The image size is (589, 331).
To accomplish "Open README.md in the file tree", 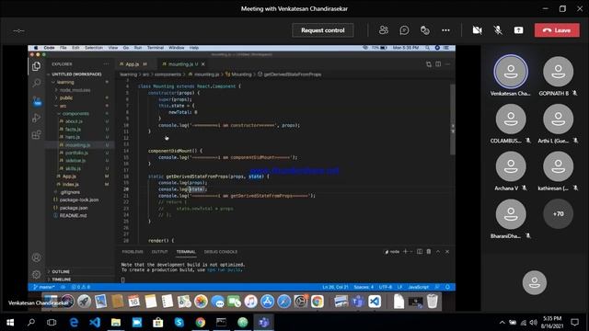I will pyautogui.click(x=73, y=216).
